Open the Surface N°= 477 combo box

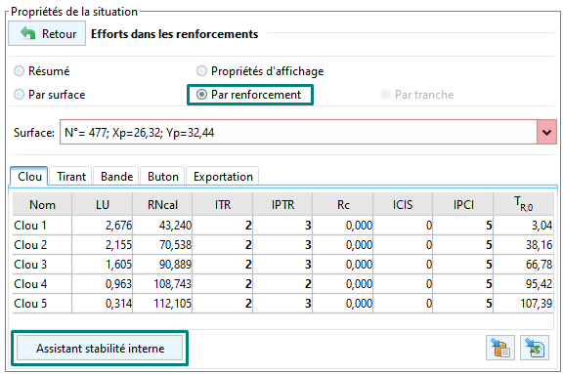[x=308, y=133]
